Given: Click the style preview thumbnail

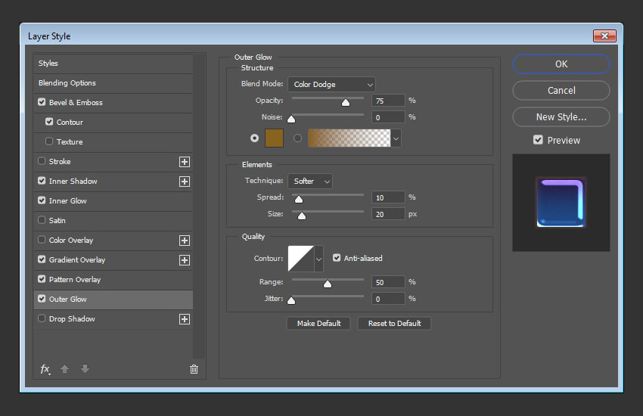Looking at the screenshot, I should tap(561, 203).
